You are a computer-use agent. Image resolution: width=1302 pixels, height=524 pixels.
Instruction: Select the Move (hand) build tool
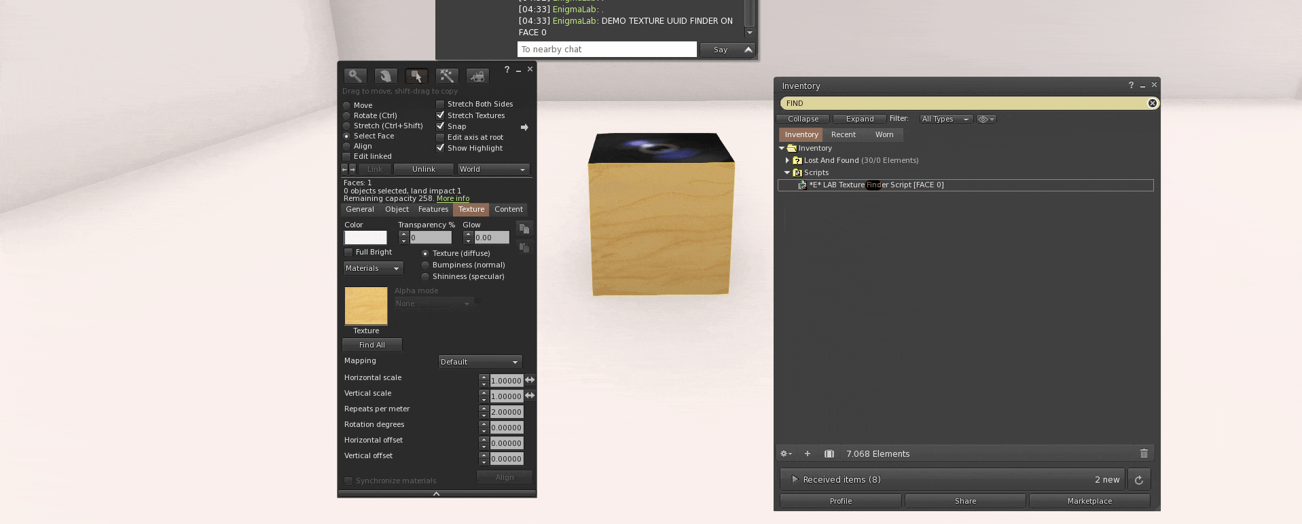click(x=386, y=76)
